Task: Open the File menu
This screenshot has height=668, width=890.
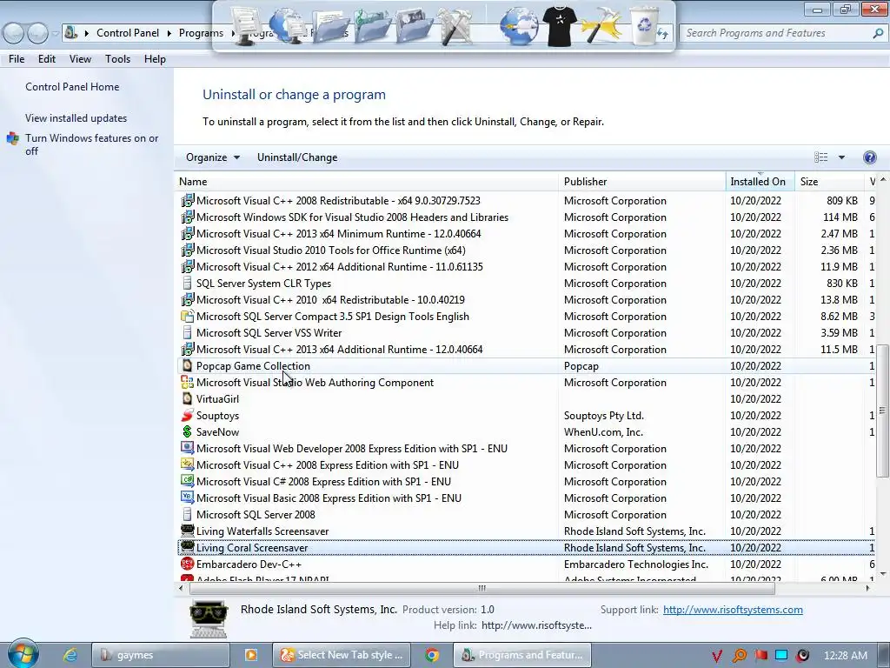Action: (17, 59)
